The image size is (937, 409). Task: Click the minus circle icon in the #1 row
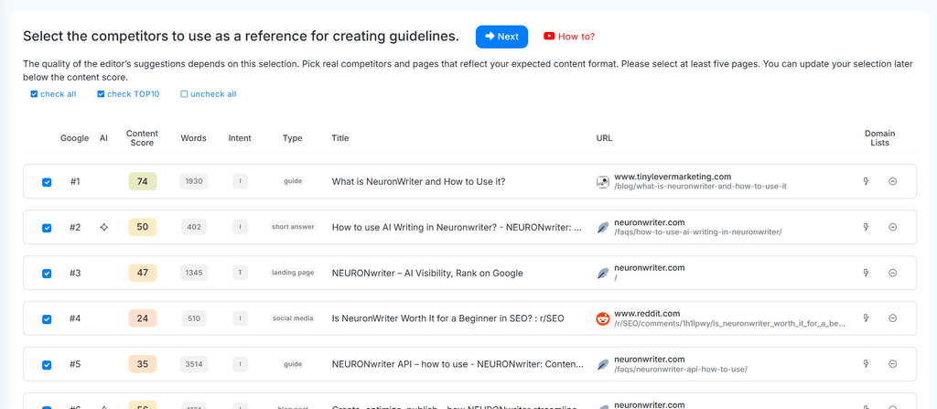[x=893, y=181]
